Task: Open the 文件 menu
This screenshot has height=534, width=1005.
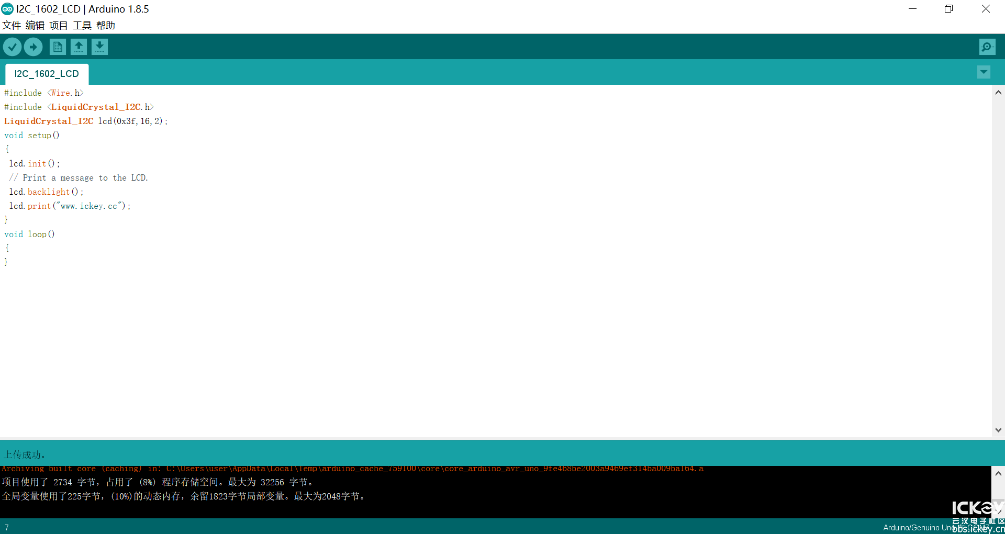Action: point(11,25)
